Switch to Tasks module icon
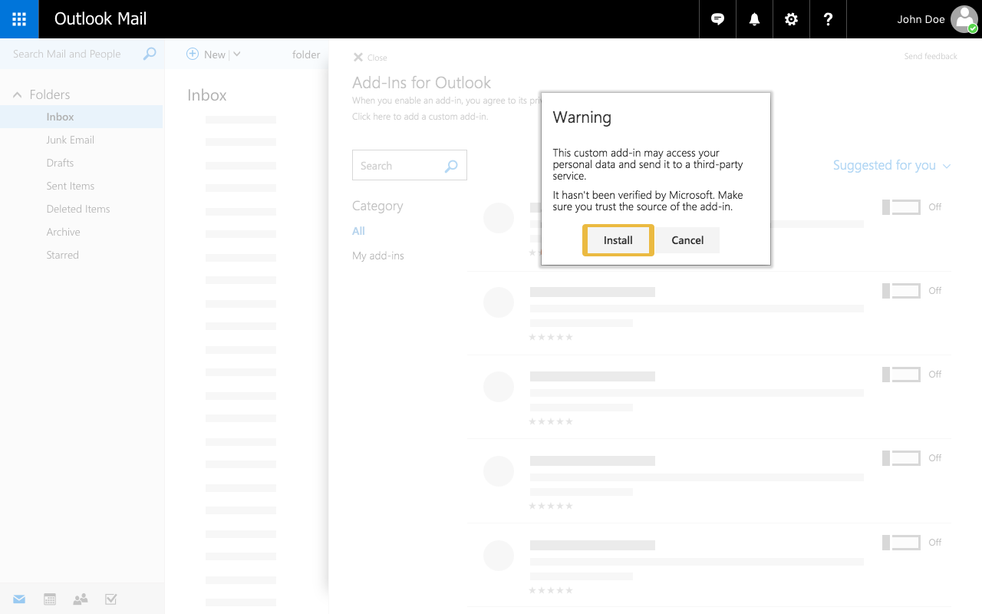The width and height of the screenshot is (982, 614). point(111,599)
